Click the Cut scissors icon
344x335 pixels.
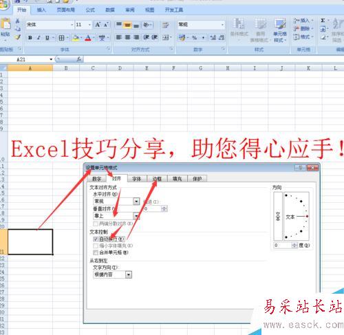[17, 21]
